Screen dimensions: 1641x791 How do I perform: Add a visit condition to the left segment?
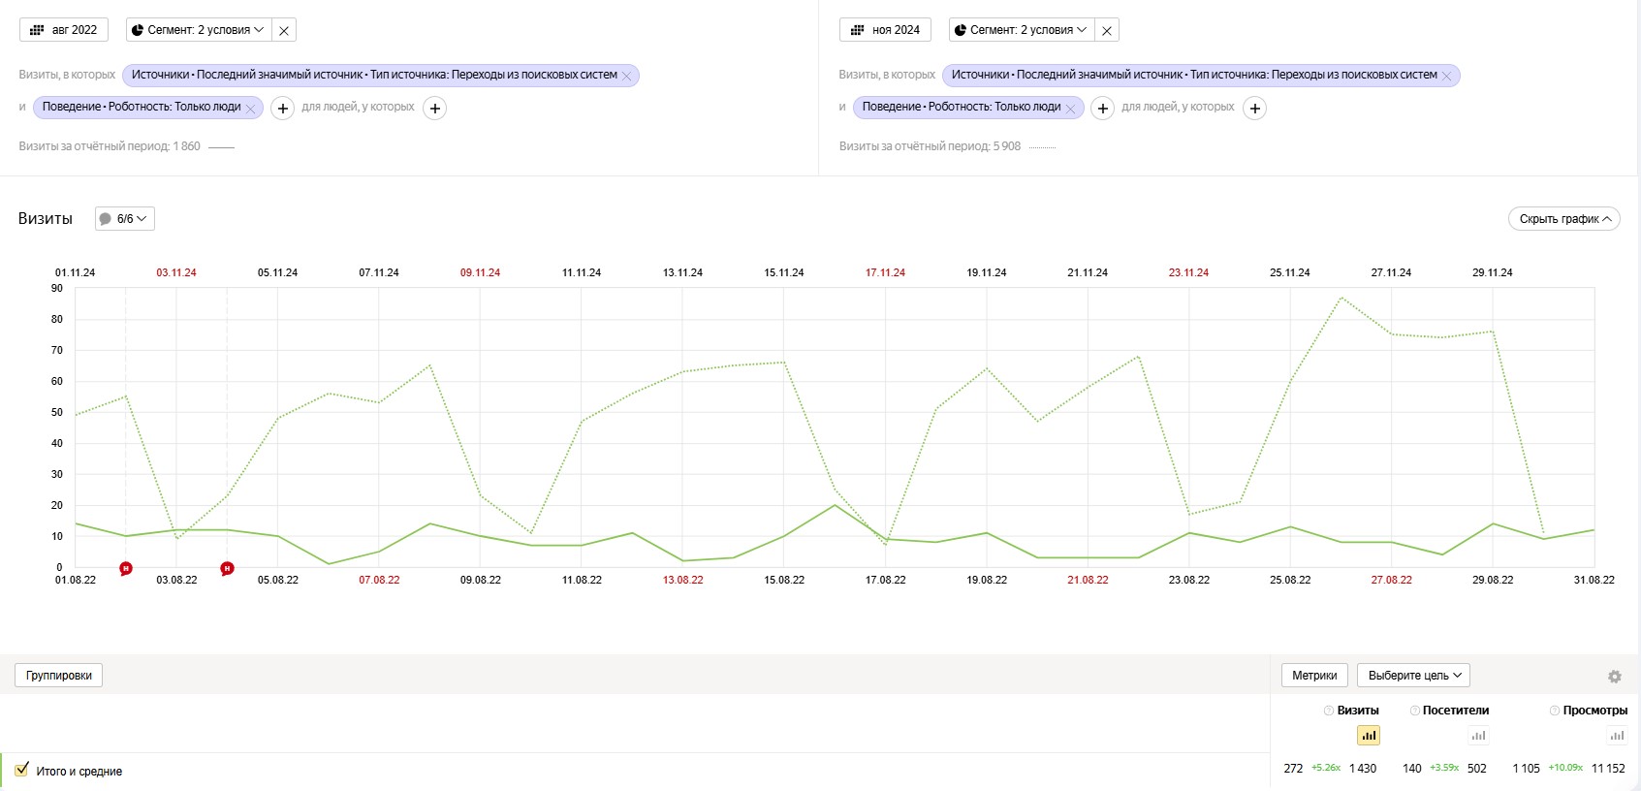tap(282, 109)
